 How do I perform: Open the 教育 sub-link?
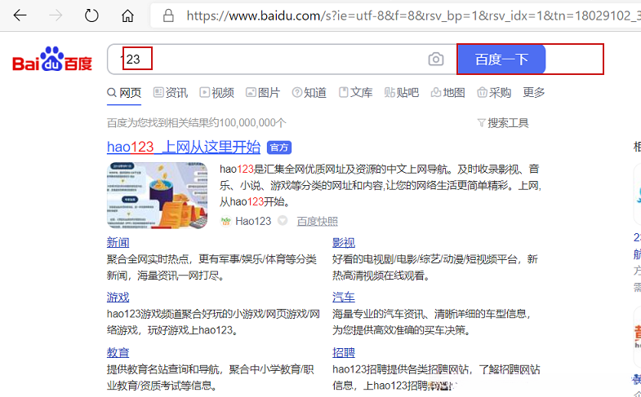pyautogui.click(x=118, y=352)
